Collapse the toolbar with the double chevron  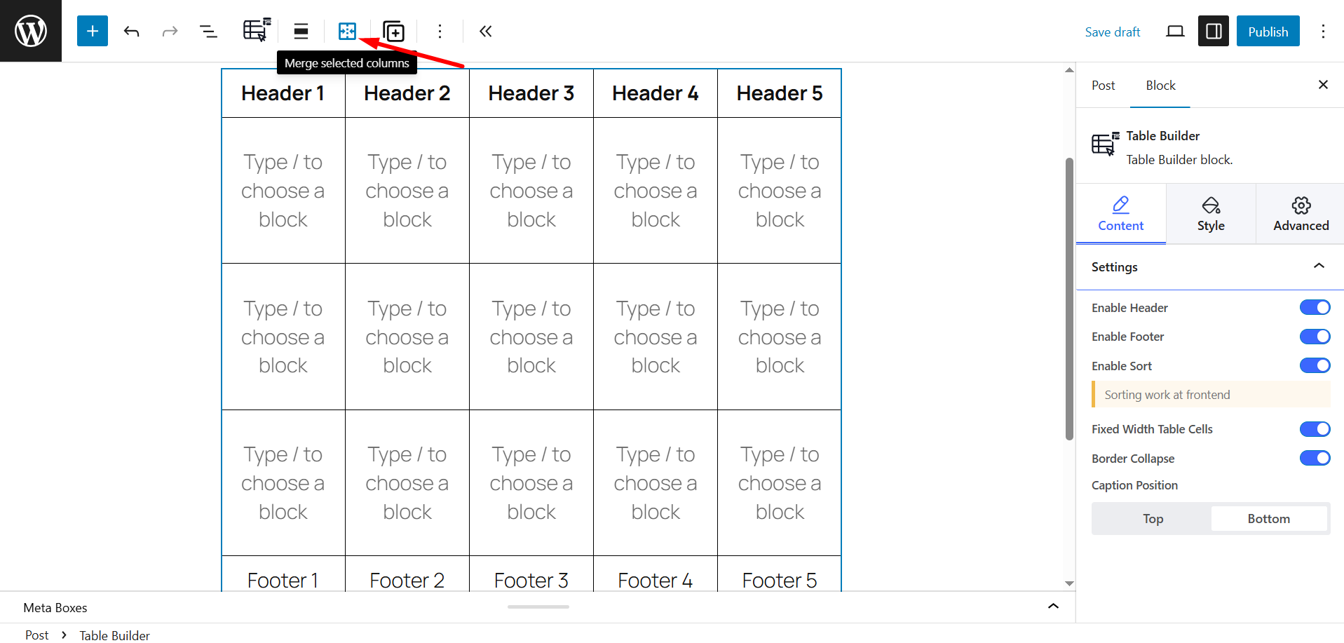point(484,31)
